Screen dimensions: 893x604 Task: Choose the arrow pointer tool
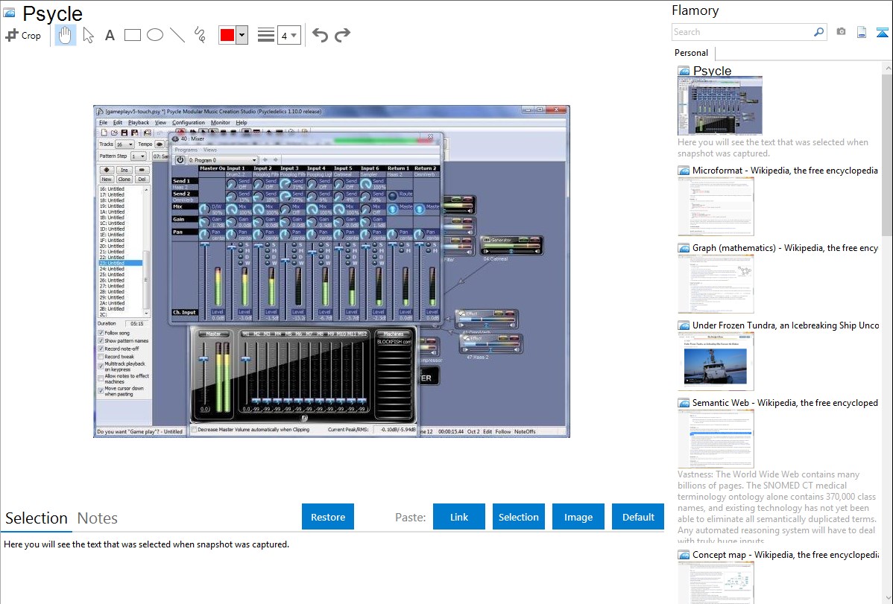pos(88,35)
